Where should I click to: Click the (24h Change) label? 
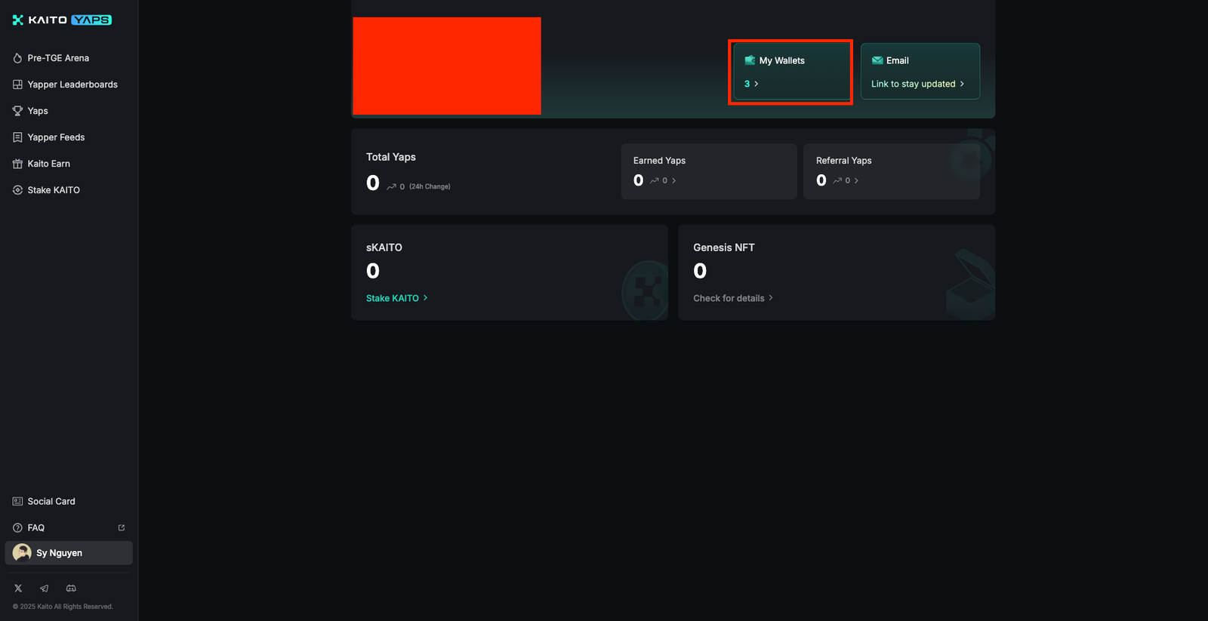pos(430,186)
